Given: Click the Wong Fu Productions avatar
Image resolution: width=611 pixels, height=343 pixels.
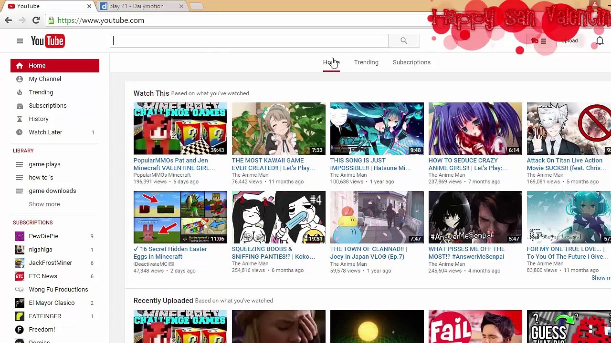Looking at the screenshot, I should point(20,289).
